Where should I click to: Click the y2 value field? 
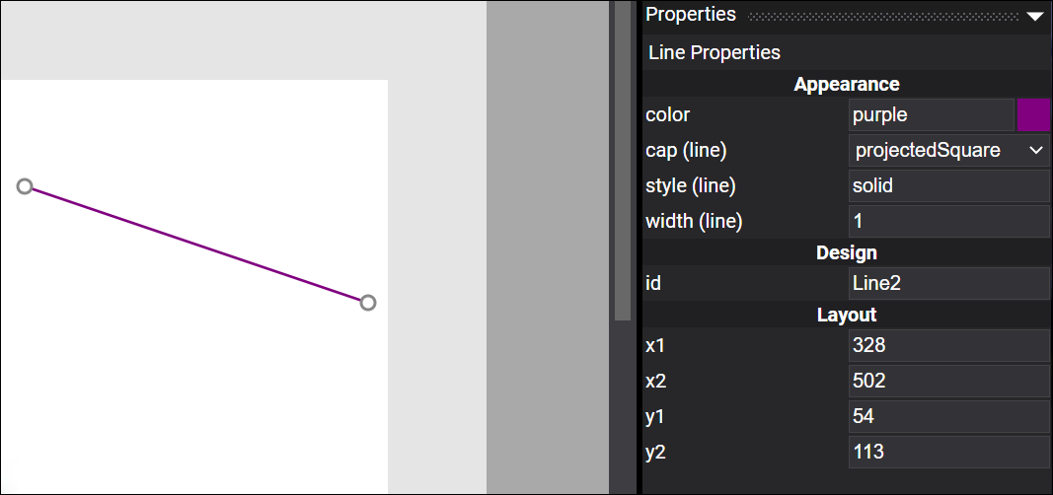948,452
